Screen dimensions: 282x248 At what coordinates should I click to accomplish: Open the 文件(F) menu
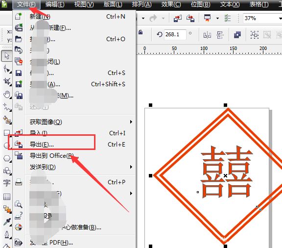26,4
